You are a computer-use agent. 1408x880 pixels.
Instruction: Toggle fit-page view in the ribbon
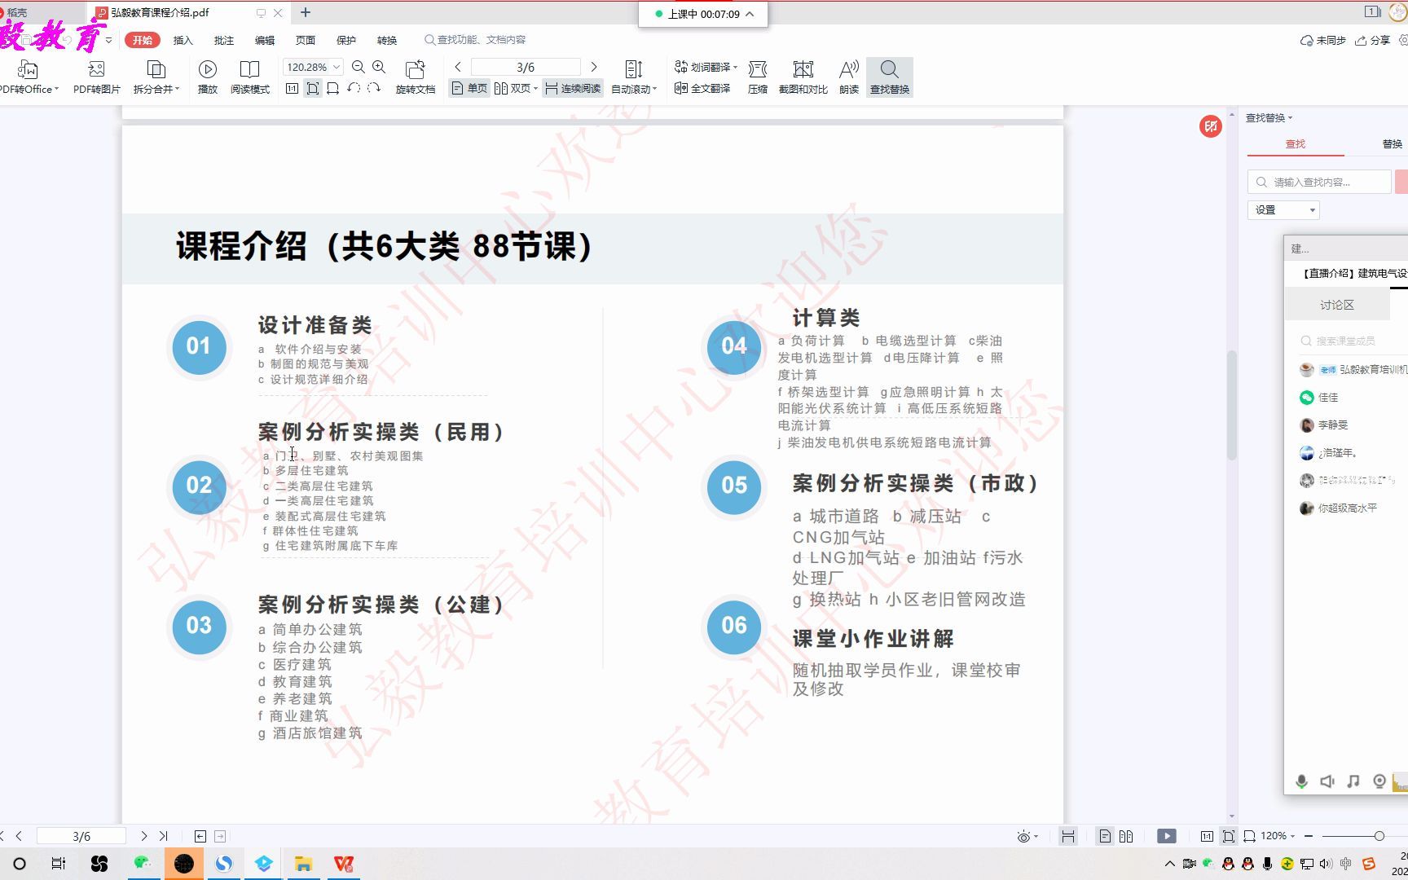coord(313,88)
